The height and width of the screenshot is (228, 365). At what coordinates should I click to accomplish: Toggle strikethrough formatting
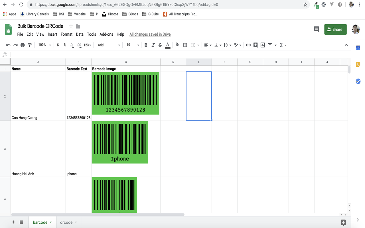coord(160,45)
